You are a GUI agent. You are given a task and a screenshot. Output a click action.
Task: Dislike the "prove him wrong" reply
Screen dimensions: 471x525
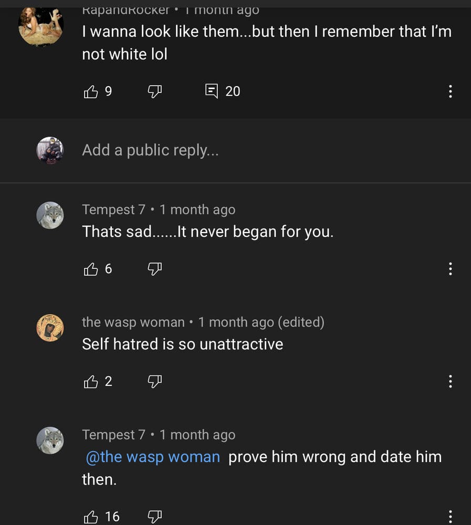point(154,517)
